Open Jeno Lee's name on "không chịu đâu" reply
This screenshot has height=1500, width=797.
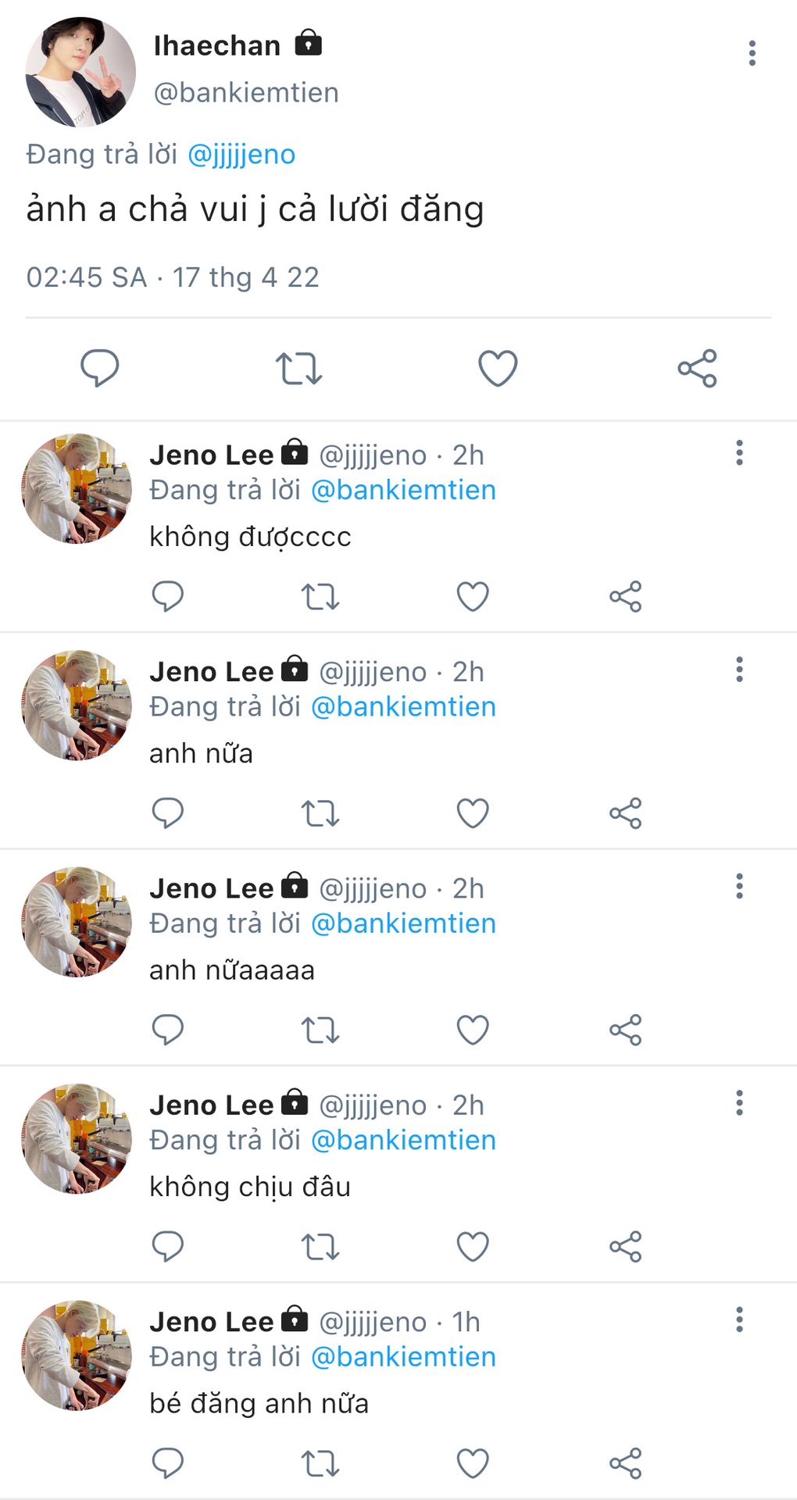point(212,1105)
